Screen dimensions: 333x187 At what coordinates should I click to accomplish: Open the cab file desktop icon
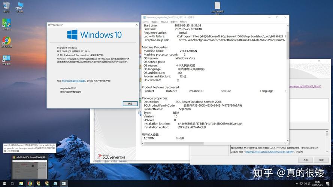pos(217,6)
